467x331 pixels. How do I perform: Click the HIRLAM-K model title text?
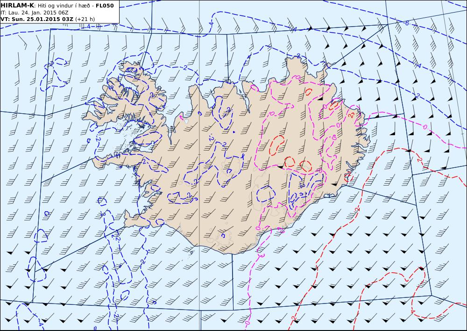[17, 5]
